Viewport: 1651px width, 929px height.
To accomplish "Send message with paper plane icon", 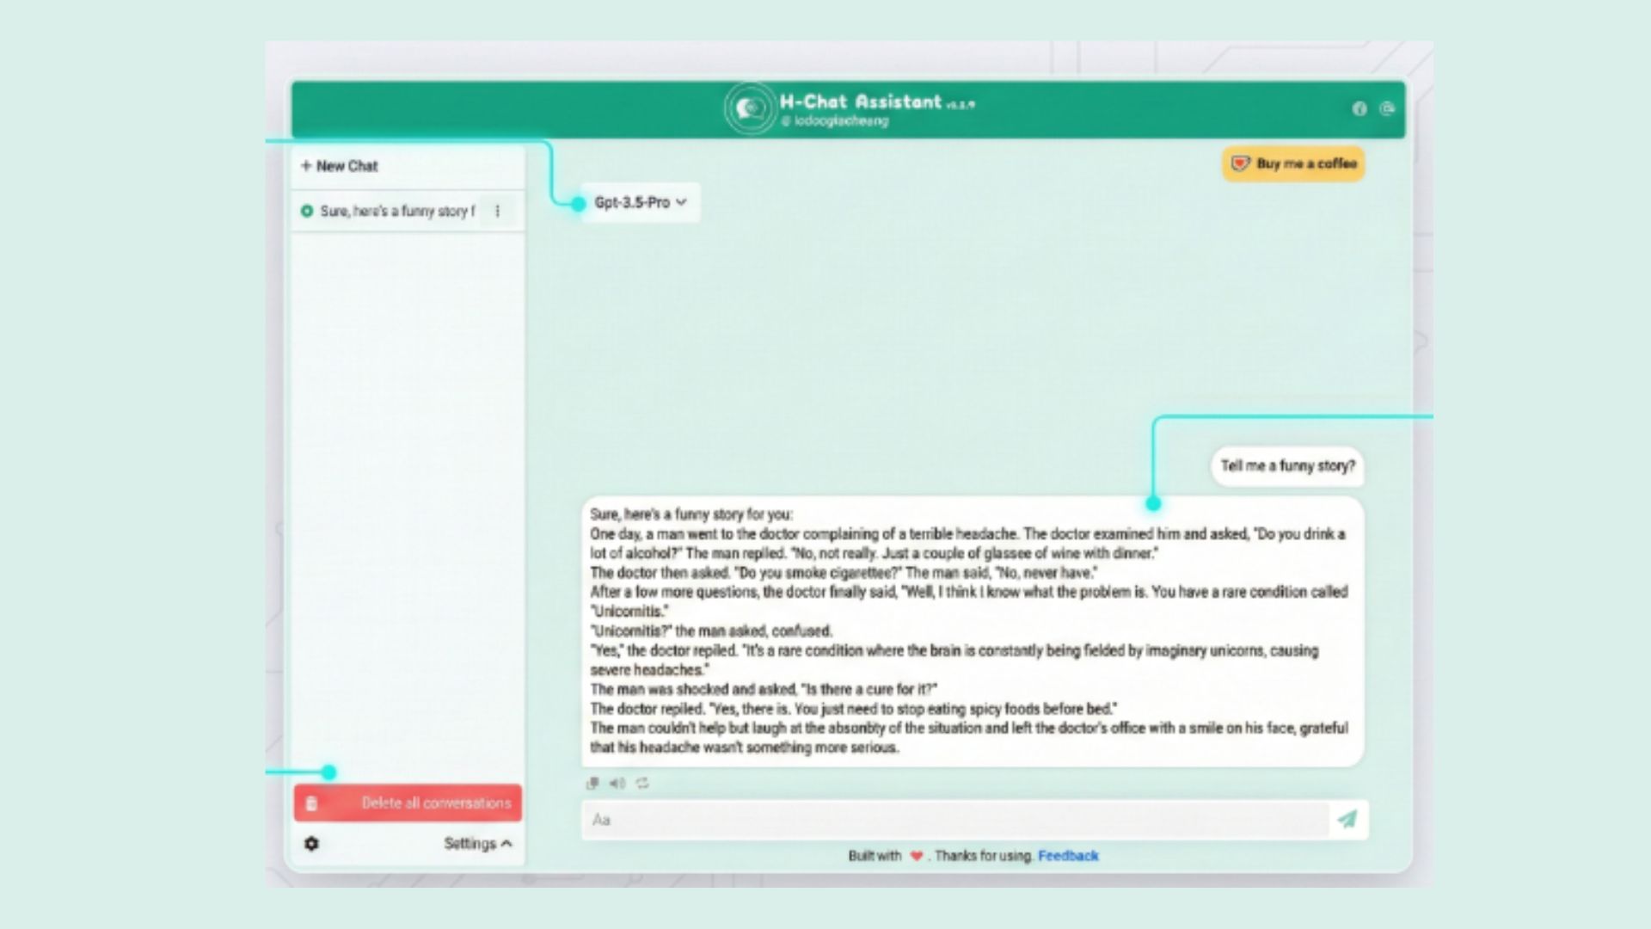I will [x=1347, y=819].
